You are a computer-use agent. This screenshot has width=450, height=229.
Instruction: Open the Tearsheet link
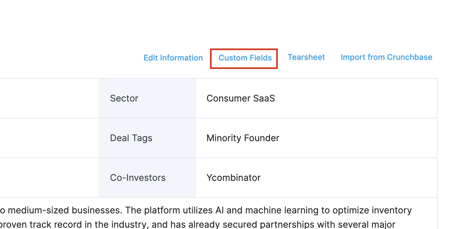[x=306, y=57]
